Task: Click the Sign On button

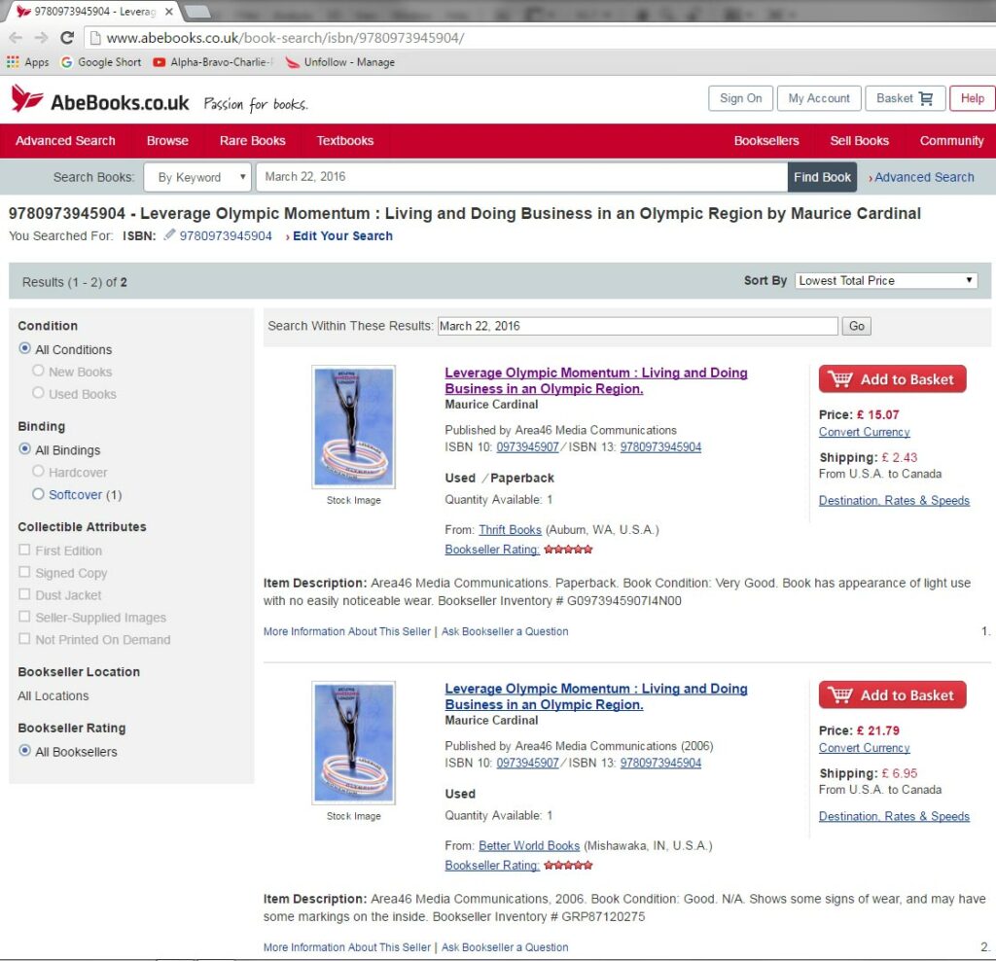Action: coord(740,98)
